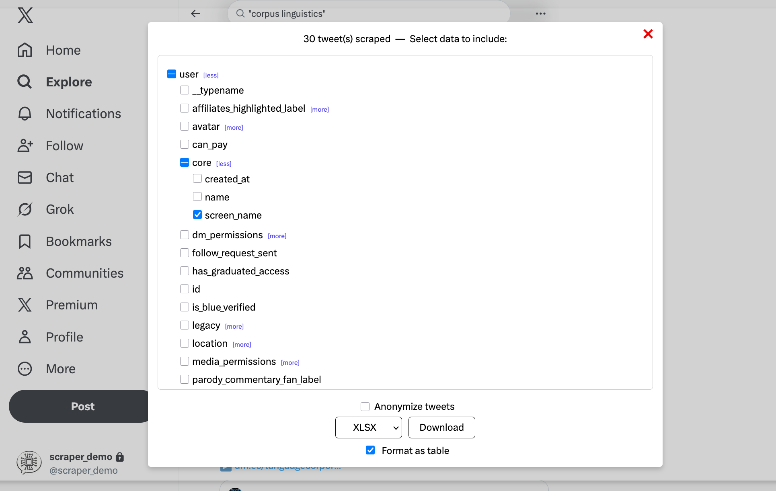Click the X logo icon
The width and height of the screenshot is (776, 491).
pos(25,15)
